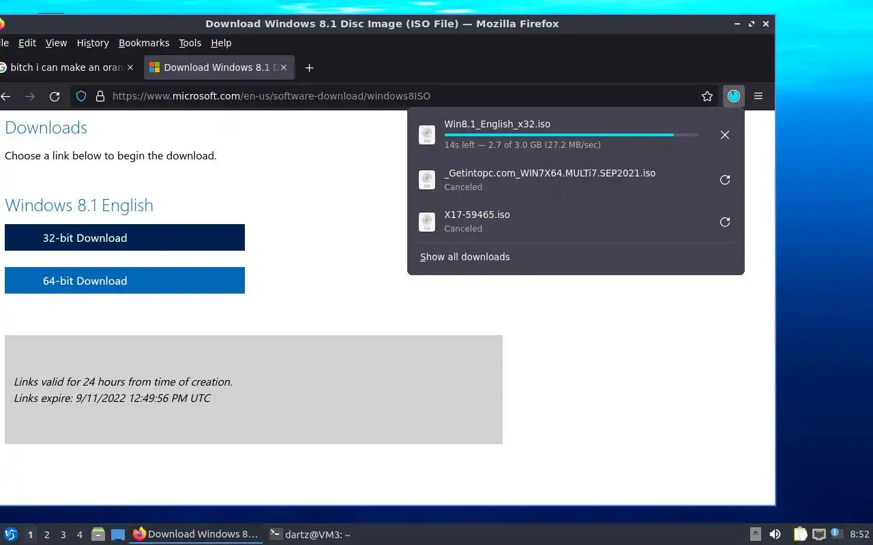Click the _Getintopc.com_WIN7X64.MULTi7.SEP2021.iso entry

(550, 173)
